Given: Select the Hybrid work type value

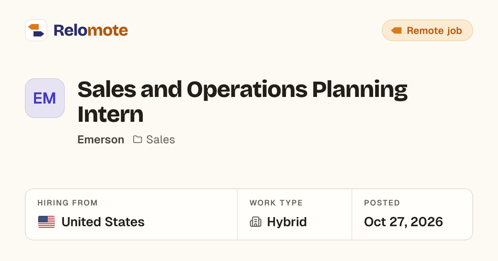Looking at the screenshot, I should click(x=287, y=222).
